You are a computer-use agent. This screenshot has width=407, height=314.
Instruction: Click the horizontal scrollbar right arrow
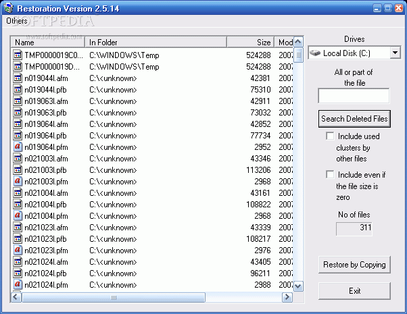pyautogui.click(x=287, y=297)
